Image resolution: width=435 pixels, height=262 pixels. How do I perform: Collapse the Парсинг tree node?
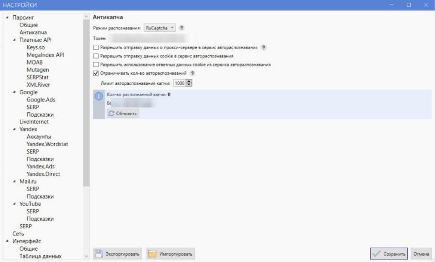point(7,18)
